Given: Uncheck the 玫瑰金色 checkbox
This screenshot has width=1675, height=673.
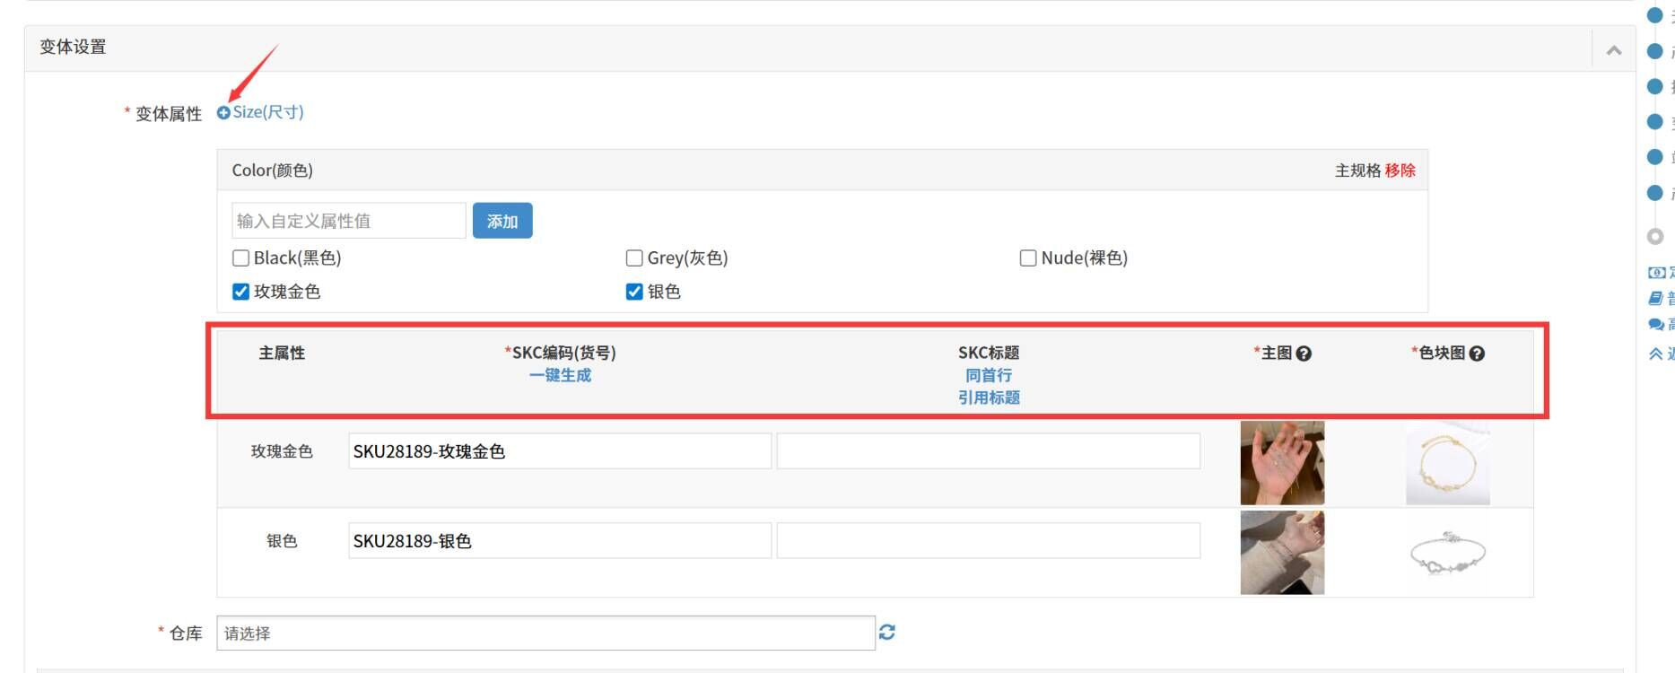Looking at the screenshot, I should point(240,292).
